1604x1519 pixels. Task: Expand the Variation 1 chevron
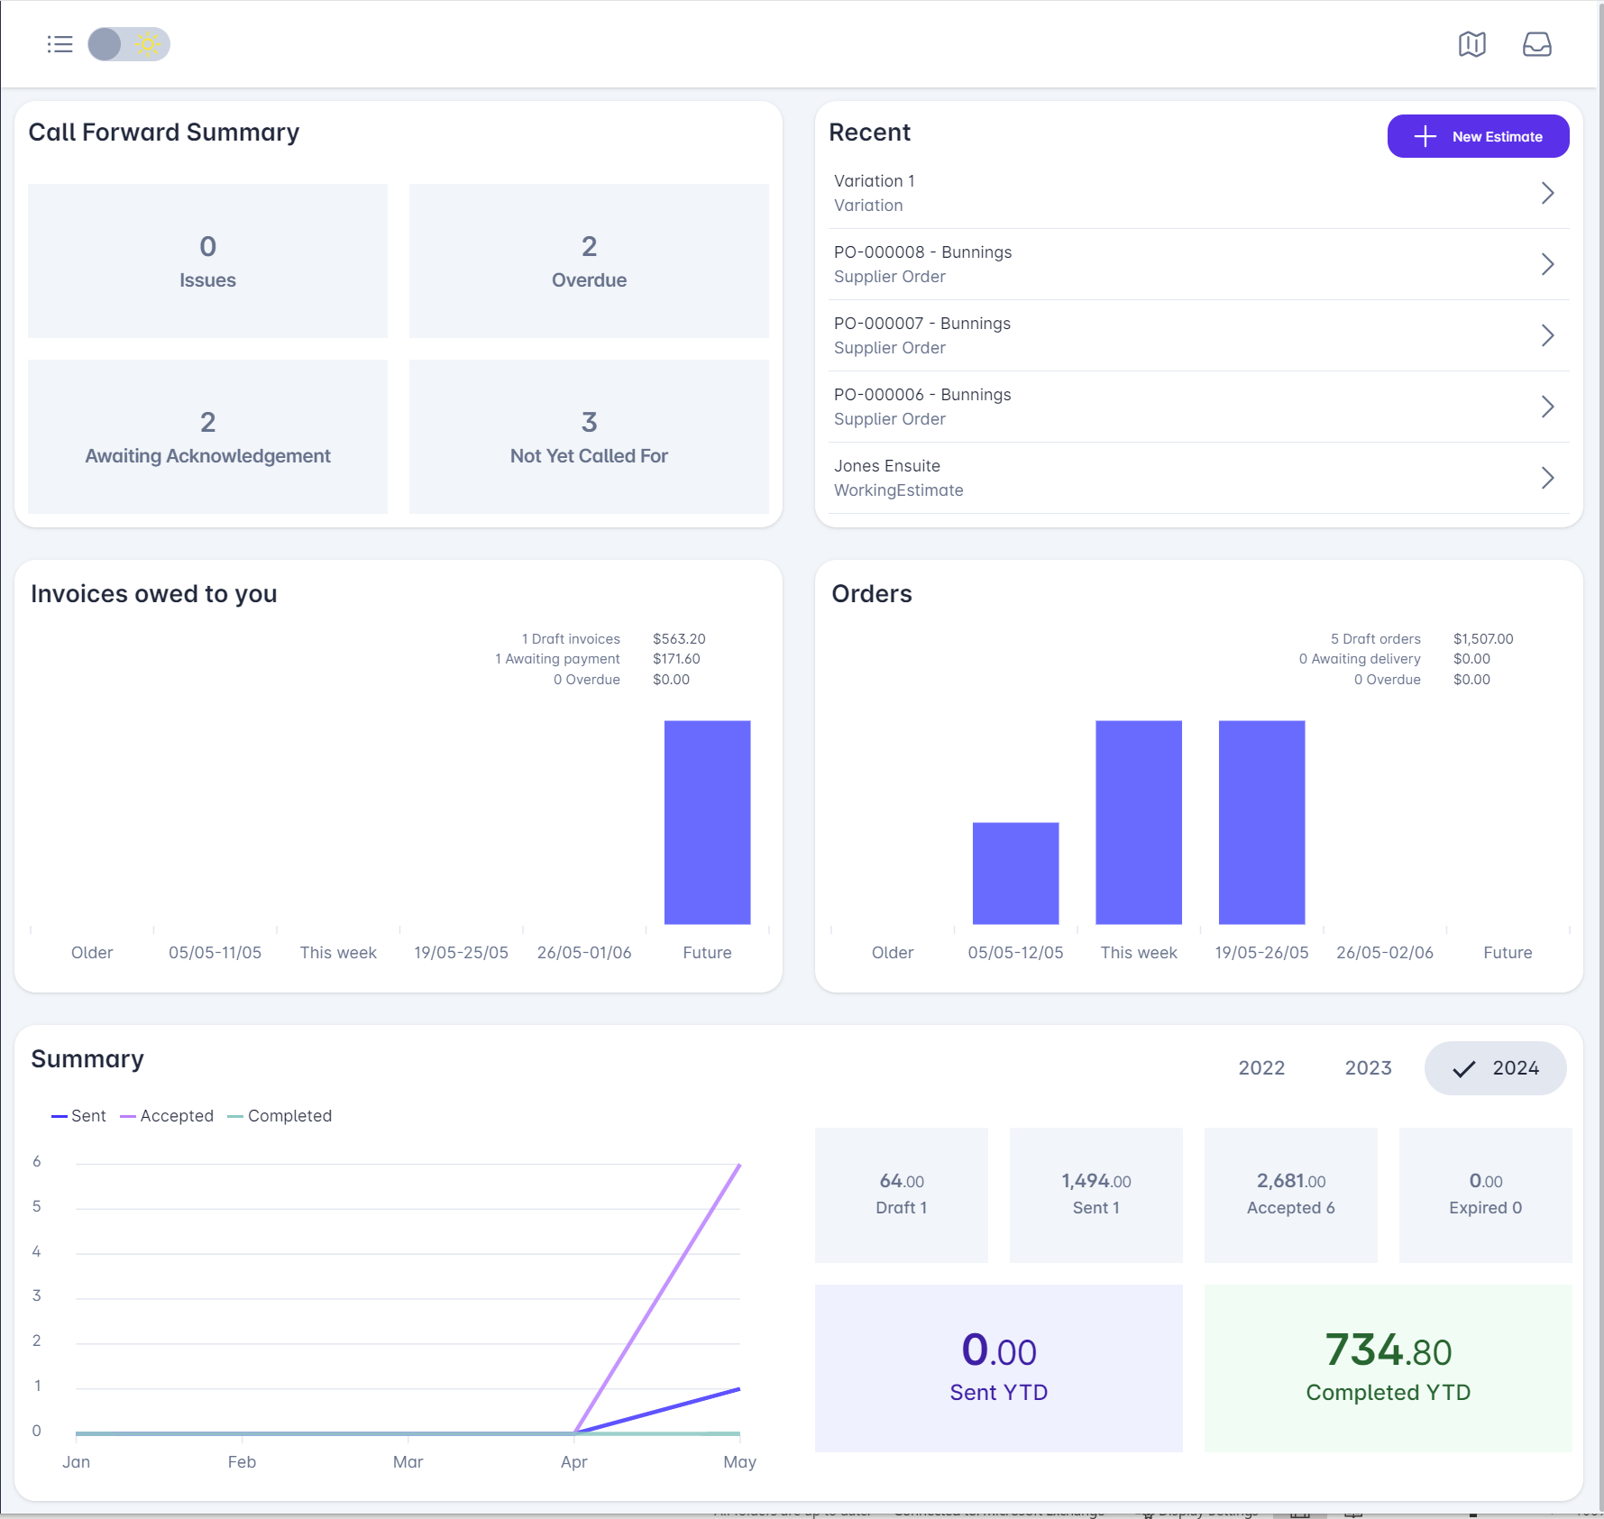tap(1547, 193)
